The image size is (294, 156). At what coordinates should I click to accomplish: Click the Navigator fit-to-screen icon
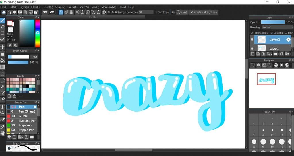coord(264,65)
